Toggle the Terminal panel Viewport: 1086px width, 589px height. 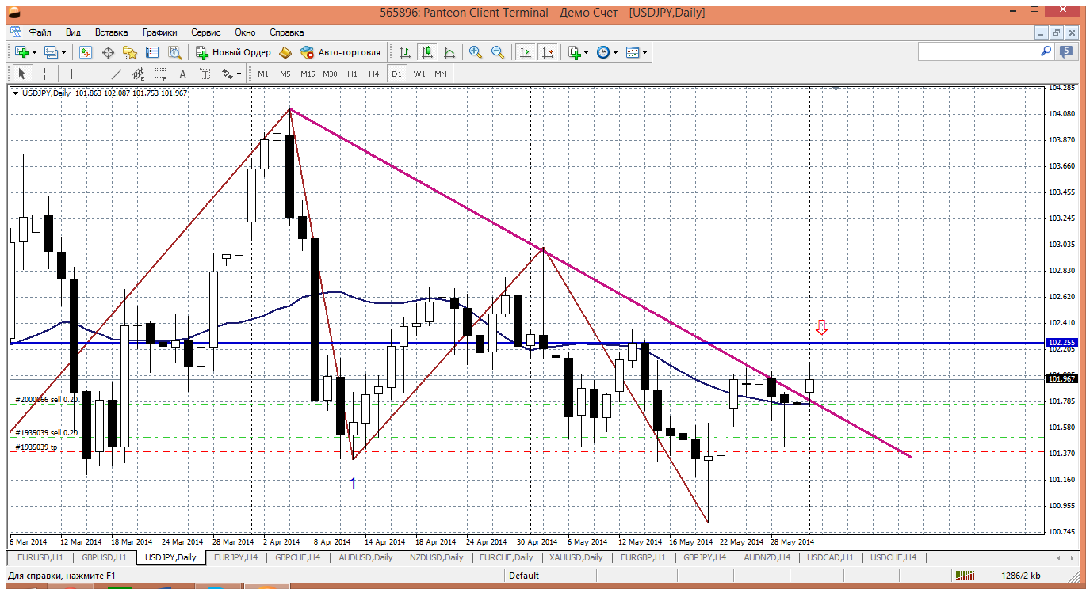(x=152, y=52)
